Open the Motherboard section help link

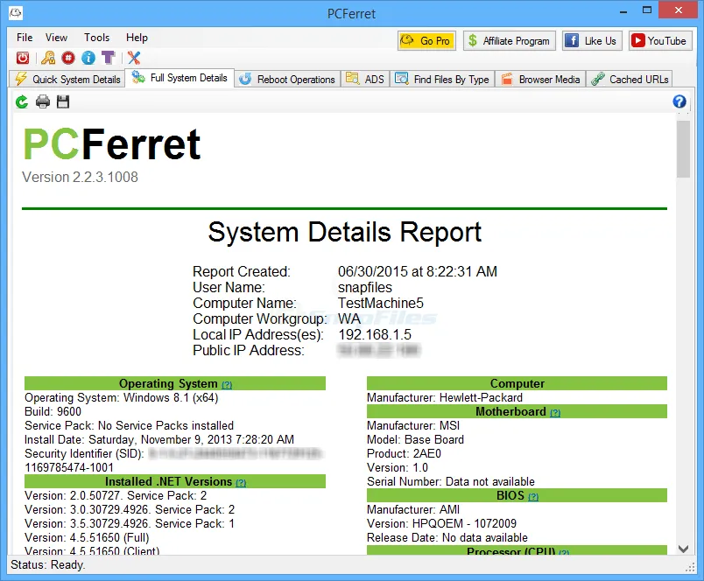tap(555, 413)
